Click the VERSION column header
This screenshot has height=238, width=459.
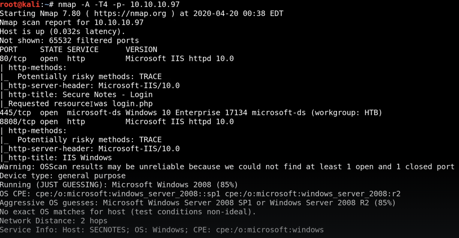coord(141,50)
